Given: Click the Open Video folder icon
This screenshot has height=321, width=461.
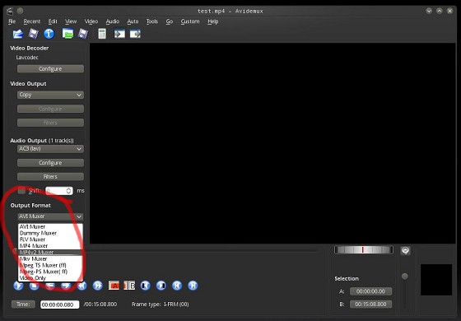Looking at the screenshot, I should tap(18, 34).
